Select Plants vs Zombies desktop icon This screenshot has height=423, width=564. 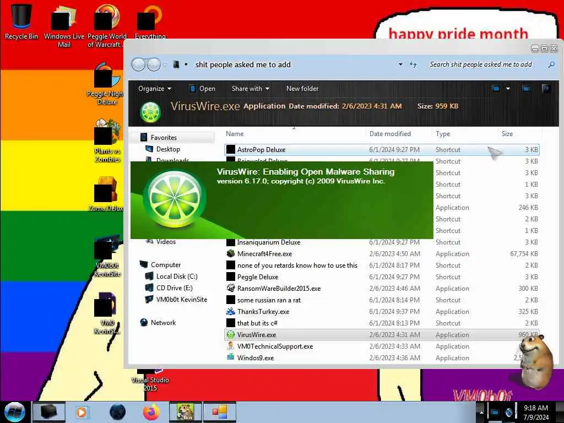coord(107,141)
